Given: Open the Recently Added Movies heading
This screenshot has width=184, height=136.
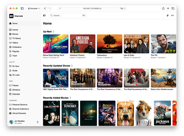Looking at the screenshot, I should [56, 98].
